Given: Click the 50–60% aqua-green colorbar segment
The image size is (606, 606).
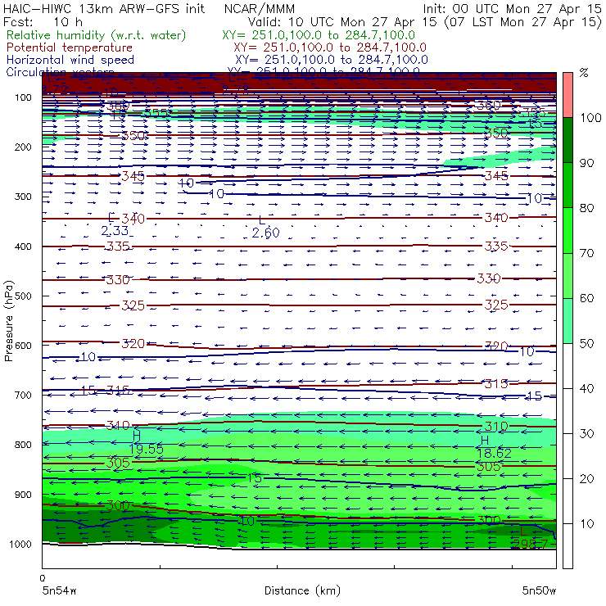Looking at the screenshot, I should tap(568, 321).
